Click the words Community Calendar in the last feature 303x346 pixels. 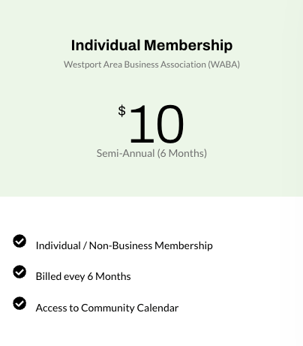pos(130,308)
